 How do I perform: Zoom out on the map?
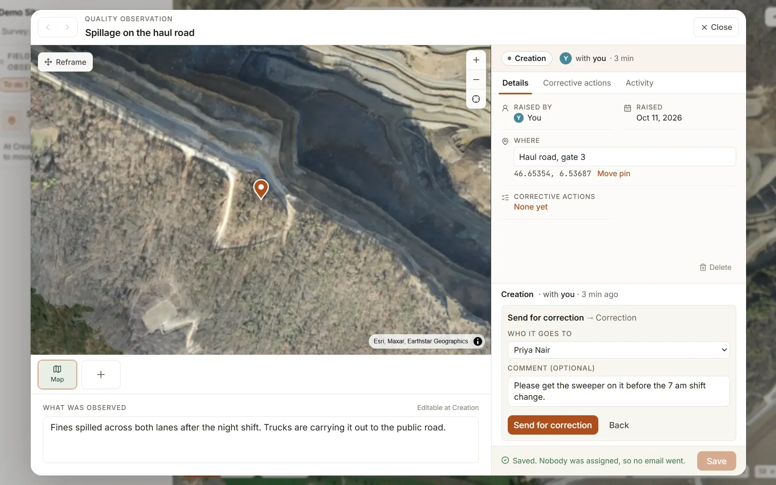tap(476, 80)
